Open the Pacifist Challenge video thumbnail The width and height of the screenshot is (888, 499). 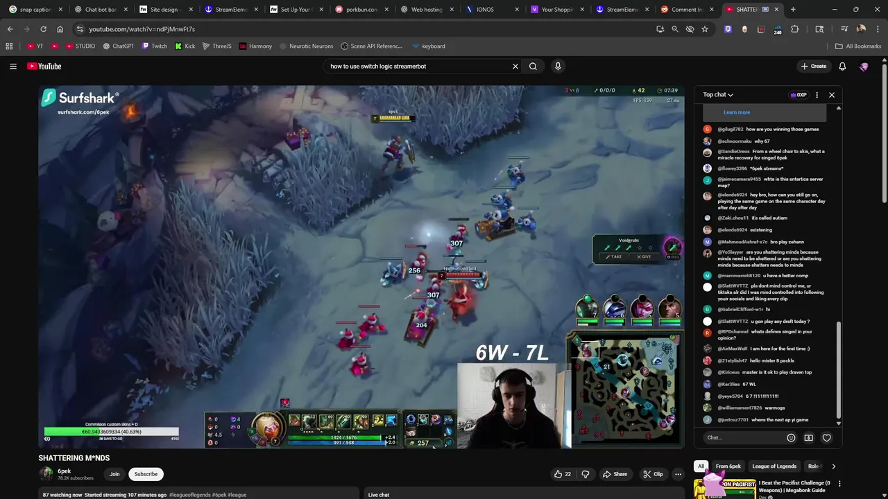coord(724,488)
